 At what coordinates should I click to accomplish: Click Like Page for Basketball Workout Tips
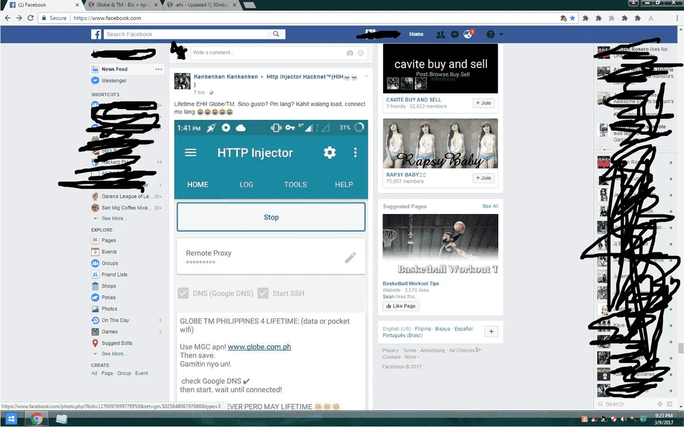coord(401,306)
